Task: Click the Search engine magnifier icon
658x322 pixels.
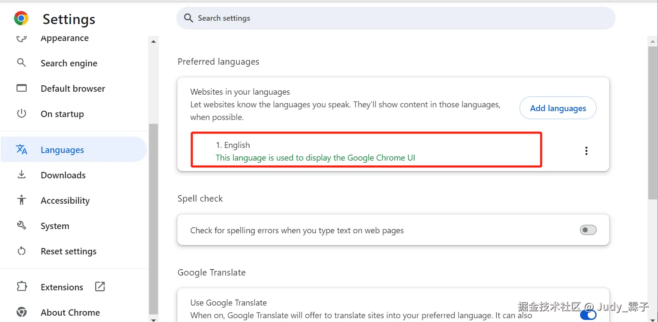Action: coord(21,63)
